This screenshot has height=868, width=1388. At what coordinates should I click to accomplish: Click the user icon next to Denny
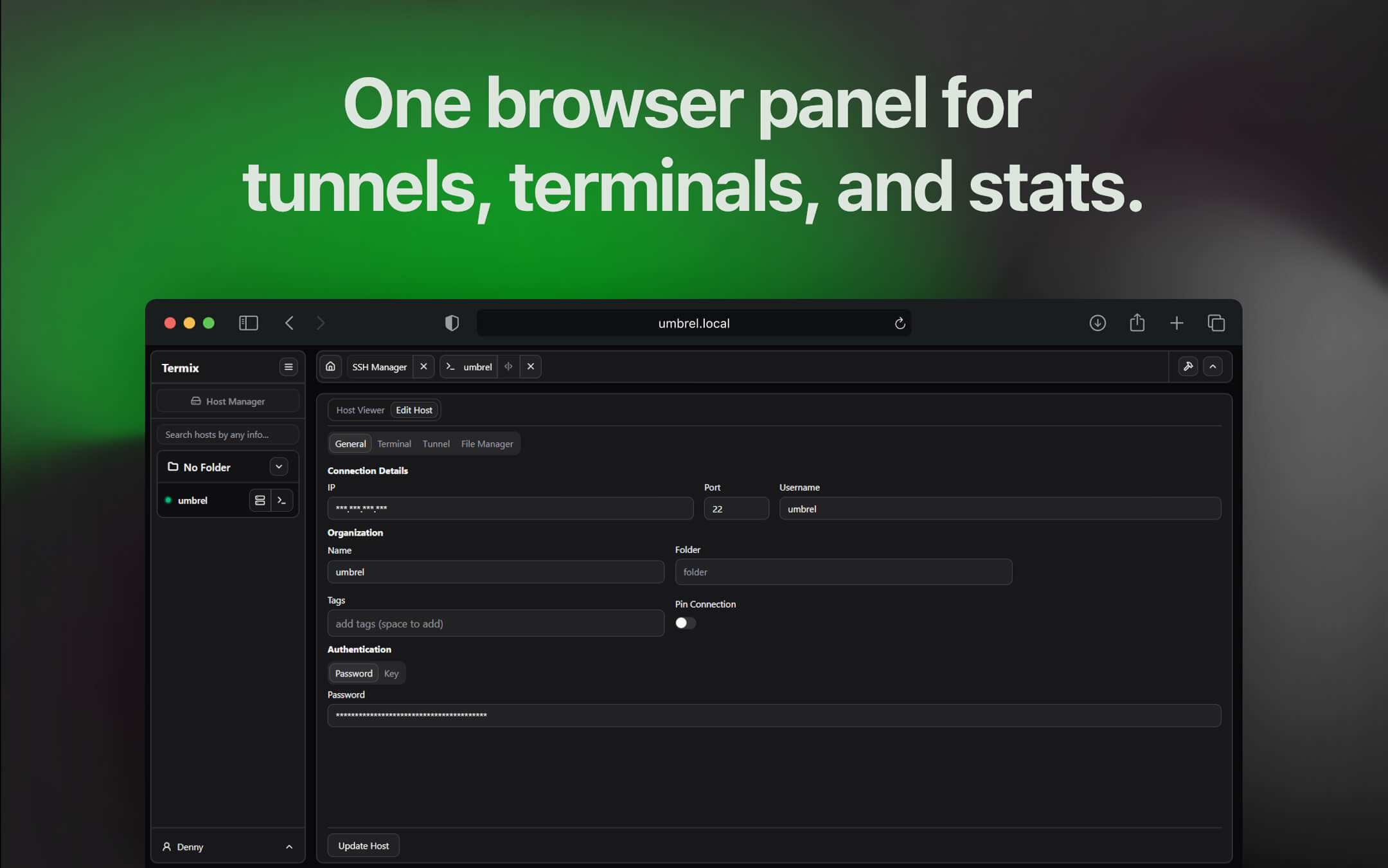(x=166, y=847)
